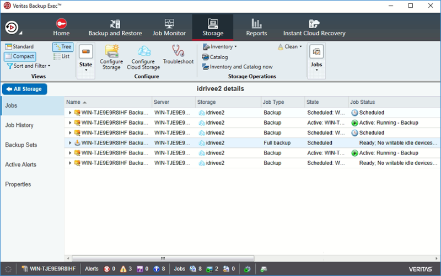Click the scrollbar left arrow
The height and width of the screenshot is (276, 441).
point(68,258)
